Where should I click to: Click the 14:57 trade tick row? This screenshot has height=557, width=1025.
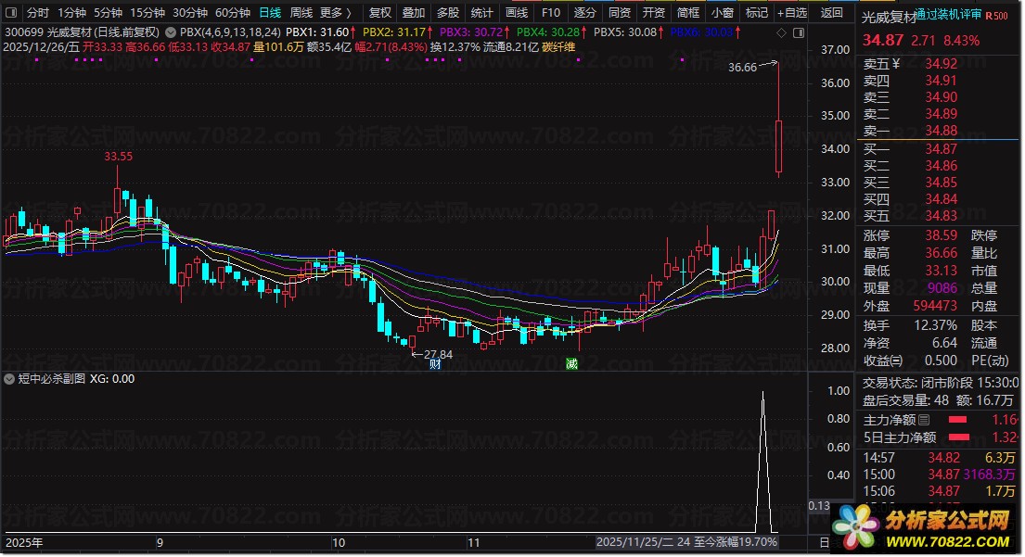pyautogui.click(x=939, y=458)
